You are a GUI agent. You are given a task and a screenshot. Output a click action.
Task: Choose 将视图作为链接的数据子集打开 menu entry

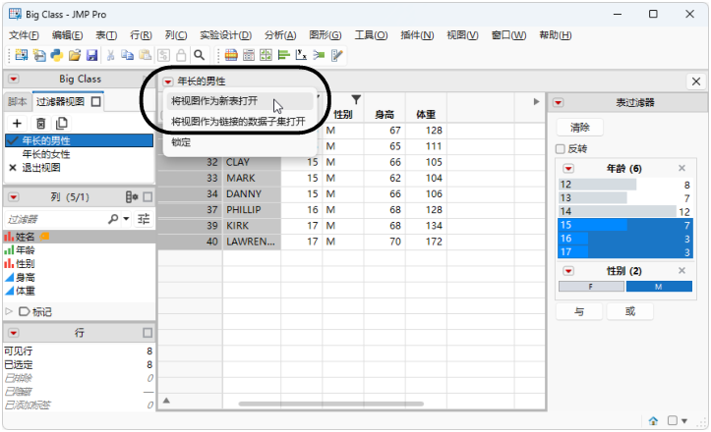click(239, 122)
